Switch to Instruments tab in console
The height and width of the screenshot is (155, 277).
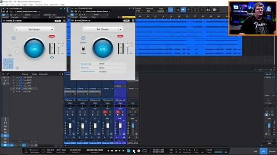point(43,74)
